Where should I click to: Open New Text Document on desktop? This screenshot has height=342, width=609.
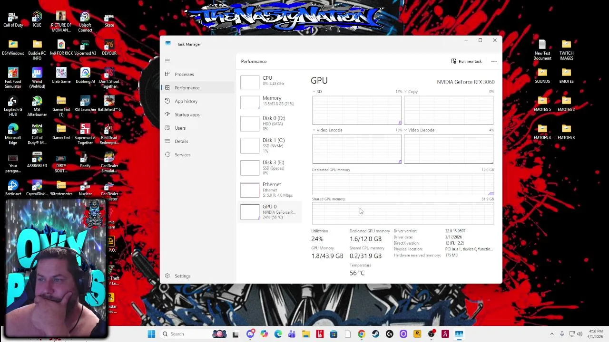tap(542, 50)
